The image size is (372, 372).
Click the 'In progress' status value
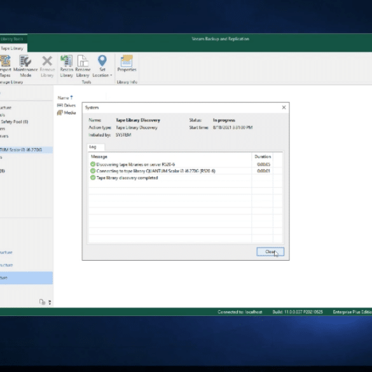point(224,120)
